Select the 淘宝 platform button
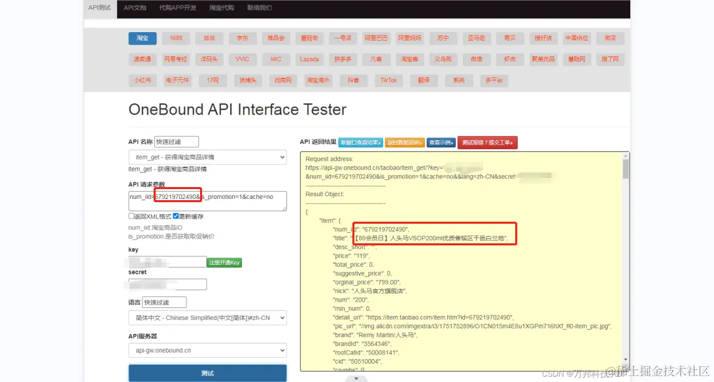714x382 pixels. pos(143,38)
